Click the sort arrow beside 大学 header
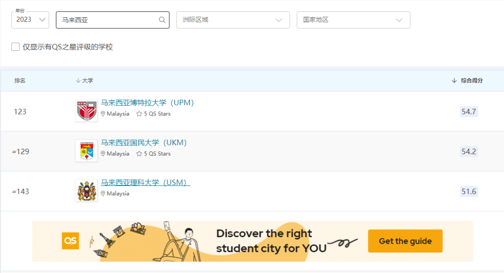The image size is (504, 273). click(x=78, y=81)
